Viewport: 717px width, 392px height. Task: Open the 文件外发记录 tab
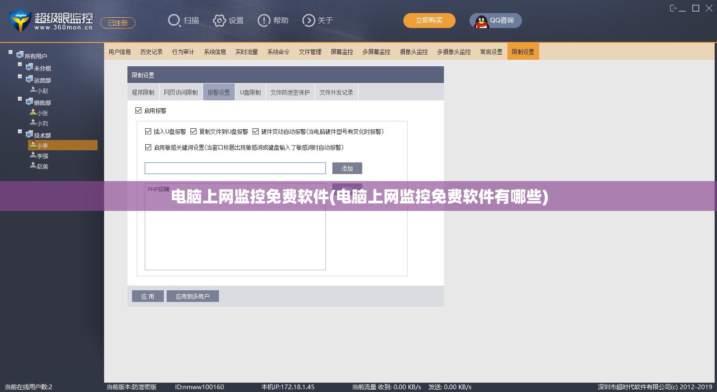[336, 92]
